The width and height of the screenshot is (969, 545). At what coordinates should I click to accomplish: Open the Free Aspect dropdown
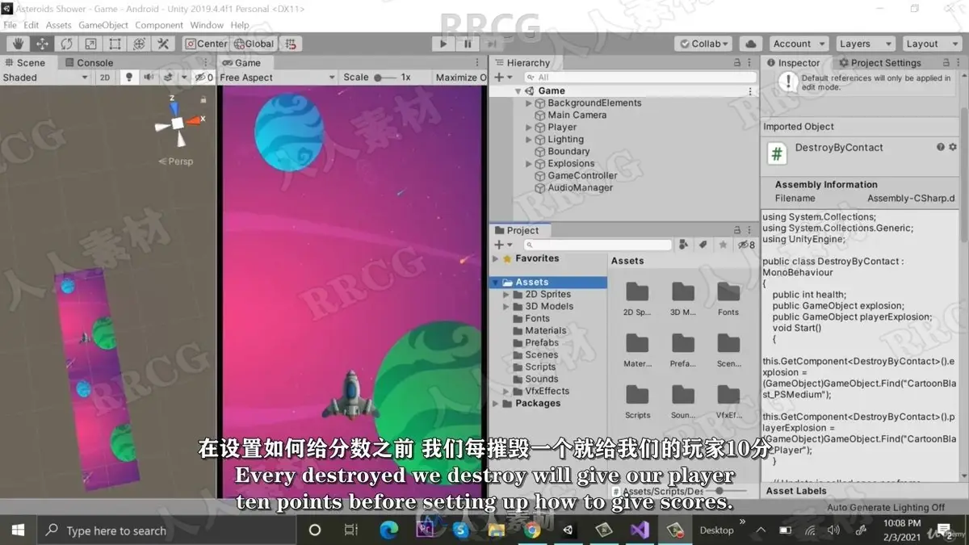(x=277, y=78)
